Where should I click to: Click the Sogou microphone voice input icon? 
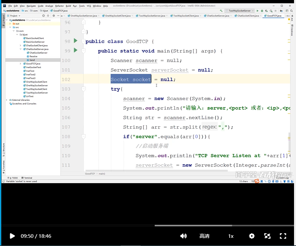point(273,181)
